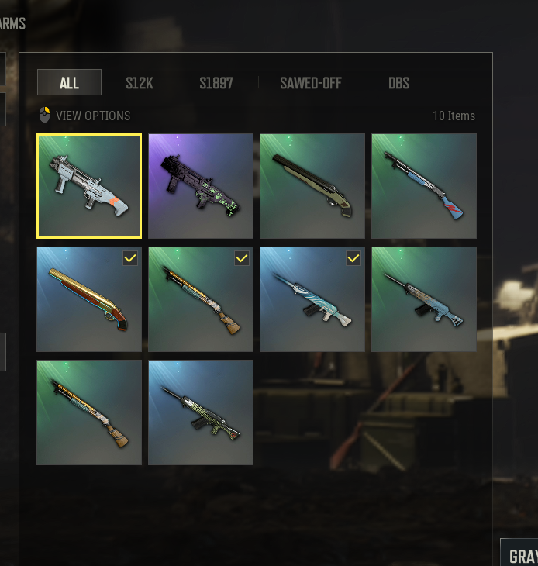Select the gray DBS skin with orange stripe
538x566 pixels.
(89, 186)
